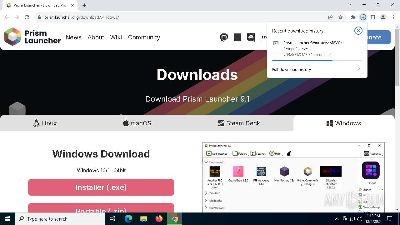Click the share page icon in the address bar
The height and width of the screenshot is (225, 400).
tap(331, 17)
